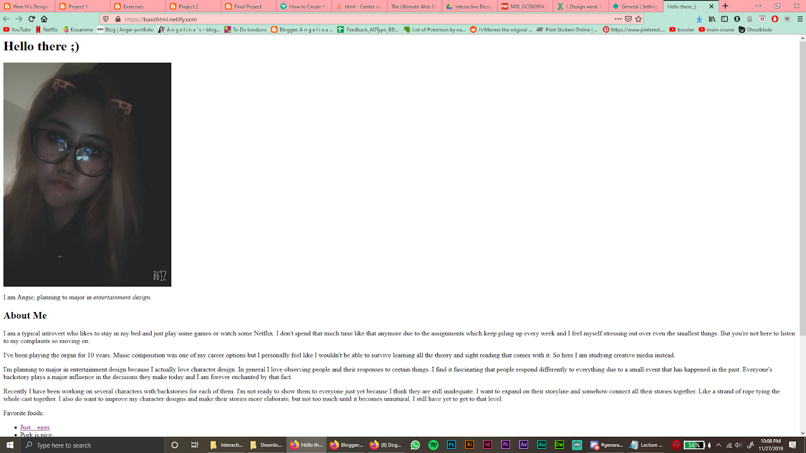Open the taskbar clock and date
The height and width of the screenshot is (453, 806).
(x=771, y=445)
